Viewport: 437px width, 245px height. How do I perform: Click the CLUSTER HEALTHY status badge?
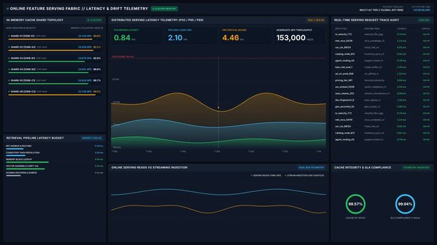coord(164,9)
